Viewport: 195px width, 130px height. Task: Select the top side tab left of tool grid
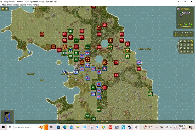pyautogui.click(x=178, y=43)
